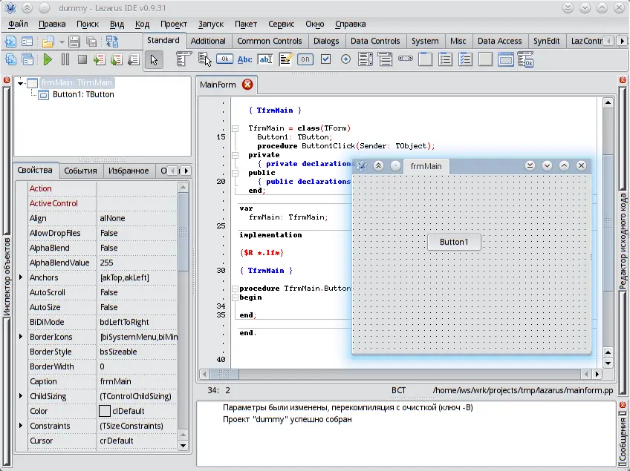Switch to the Избранное inspector tab
This screenshot has width=630, height=471.
(x=129, y=171)
